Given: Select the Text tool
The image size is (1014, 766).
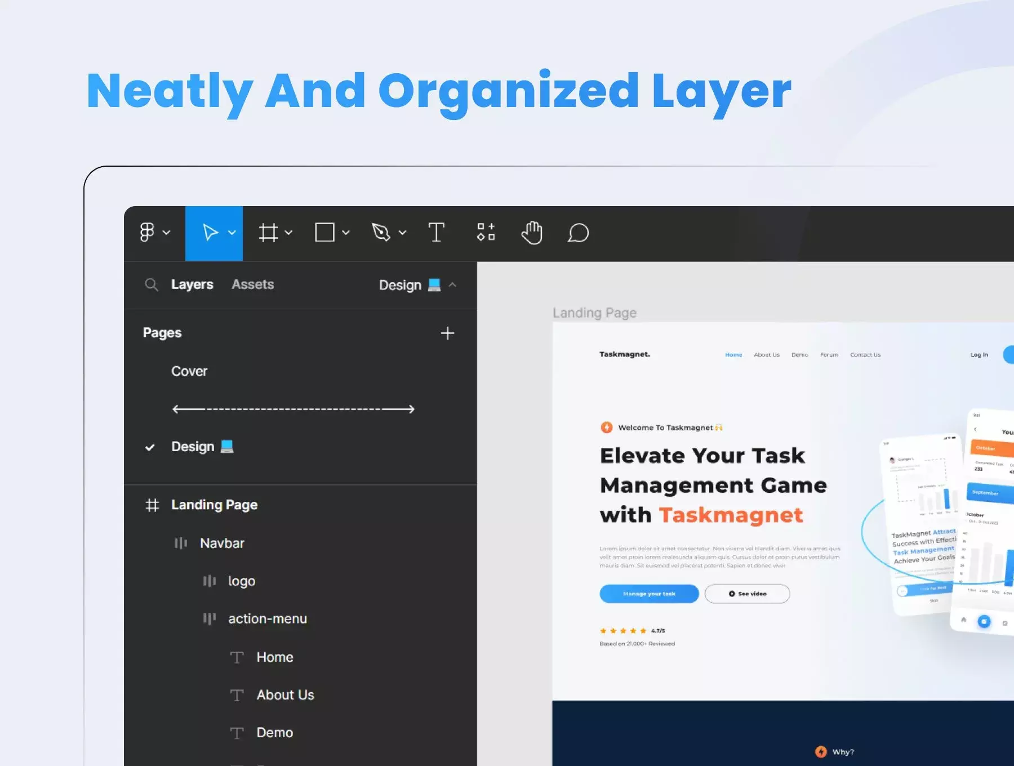Looking at the screenshot, I should click(436, 232).
